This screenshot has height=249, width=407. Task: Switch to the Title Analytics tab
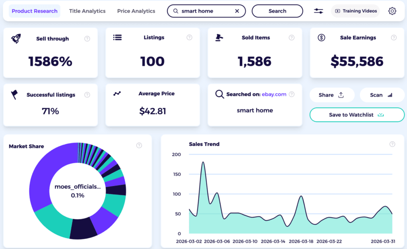tap(87, 11)
